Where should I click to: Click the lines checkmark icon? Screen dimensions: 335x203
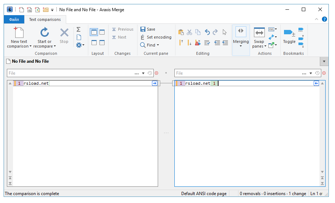point(207,43)
